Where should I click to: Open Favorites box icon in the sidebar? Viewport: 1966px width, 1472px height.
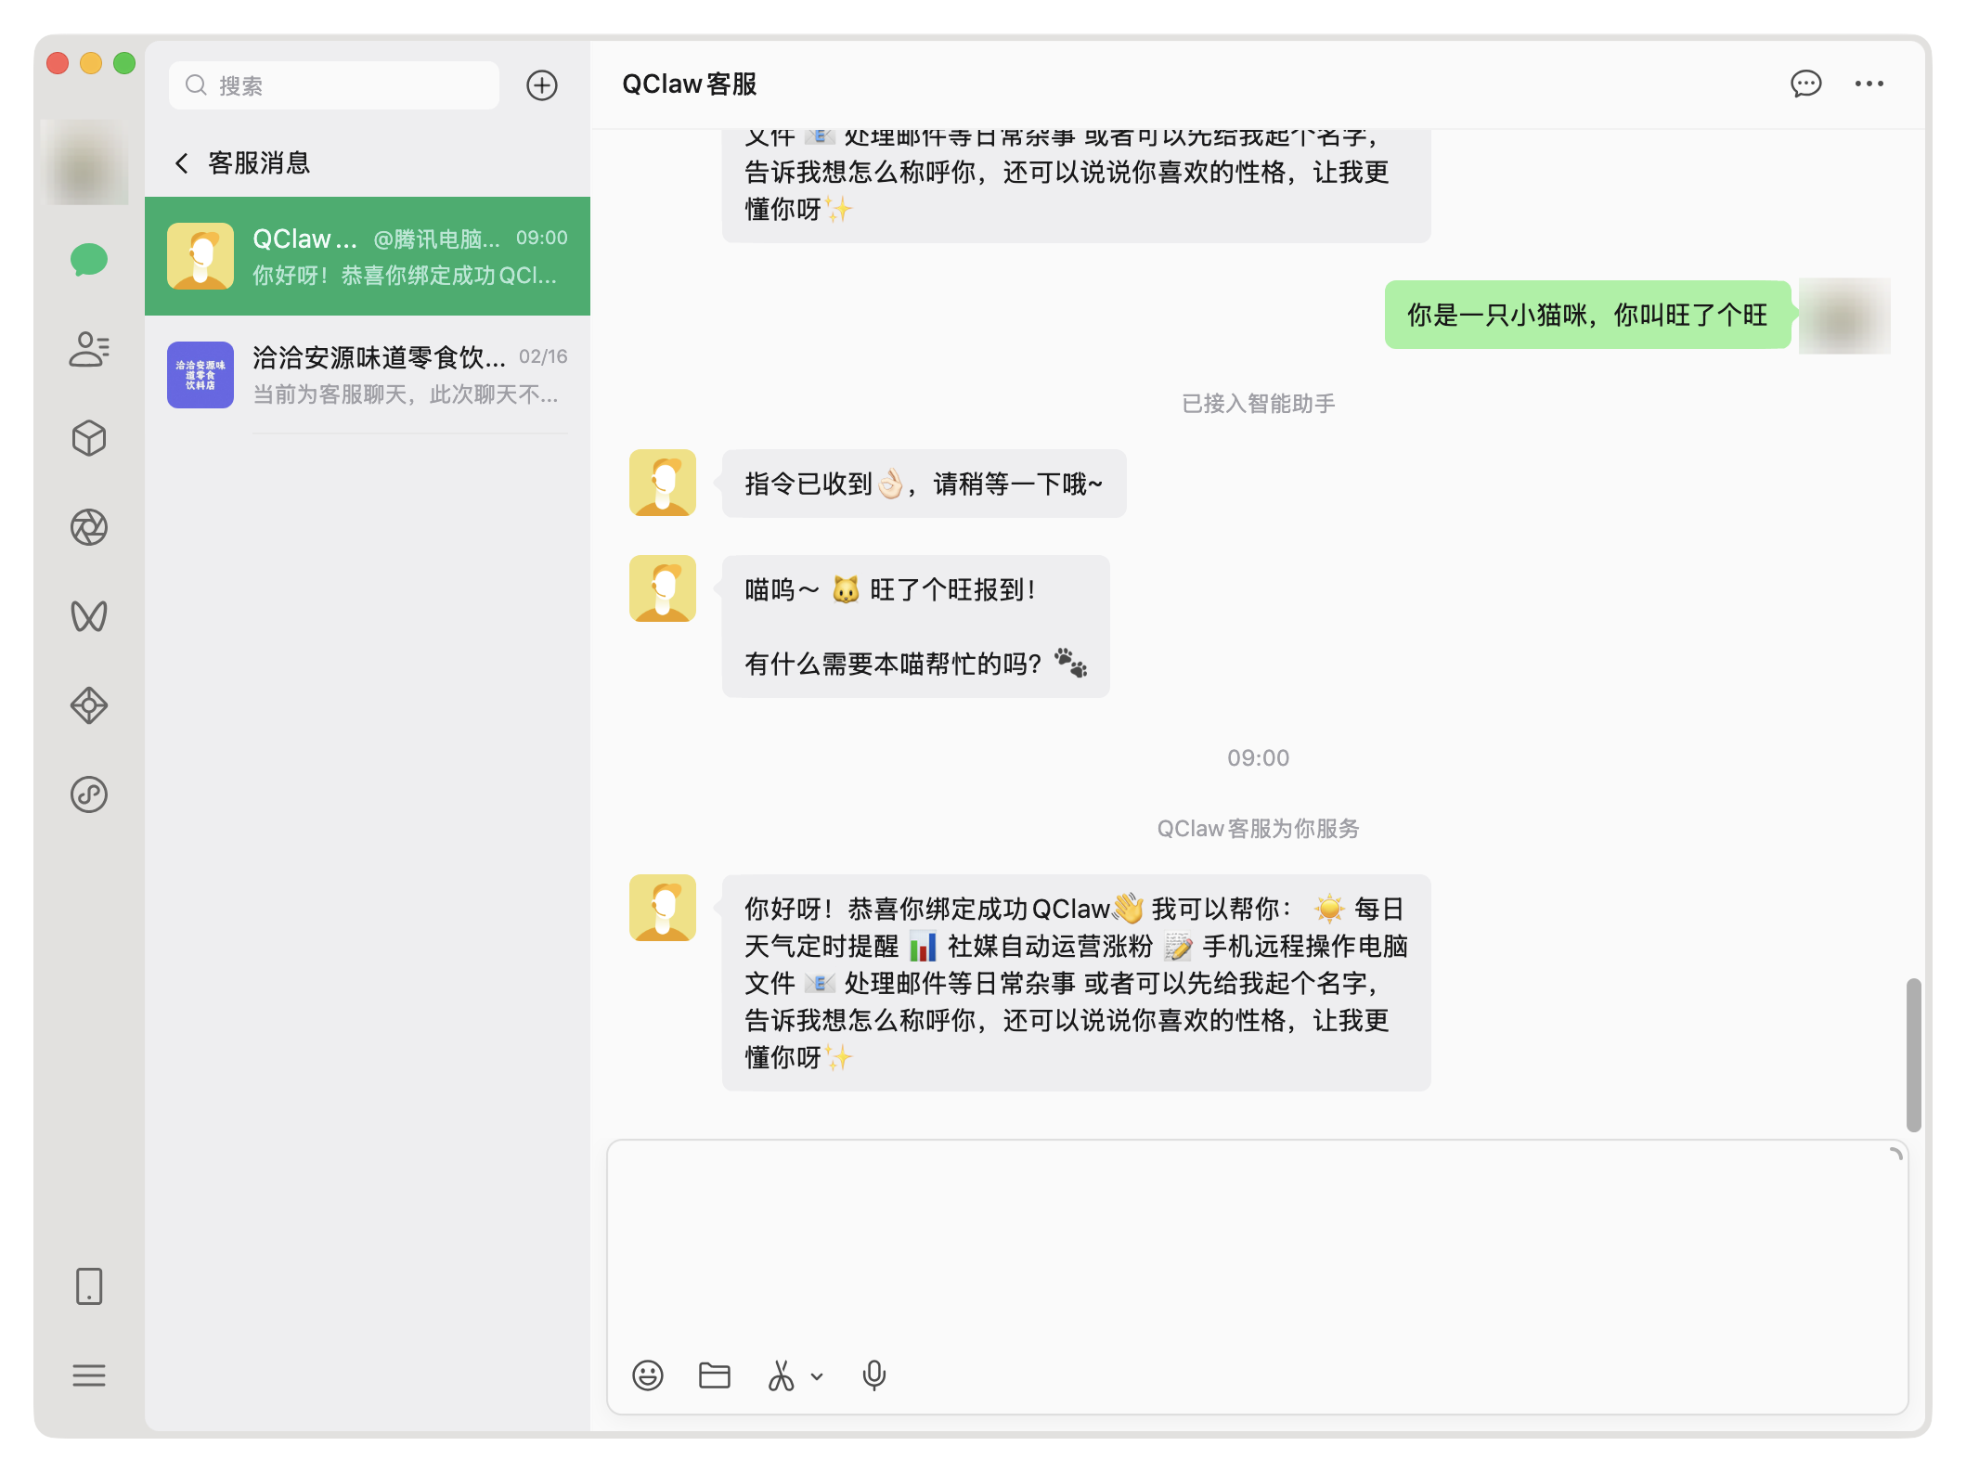click(x=88, y=438)
